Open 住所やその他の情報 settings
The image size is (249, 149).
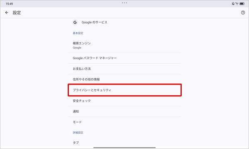(x=124, y=79)
